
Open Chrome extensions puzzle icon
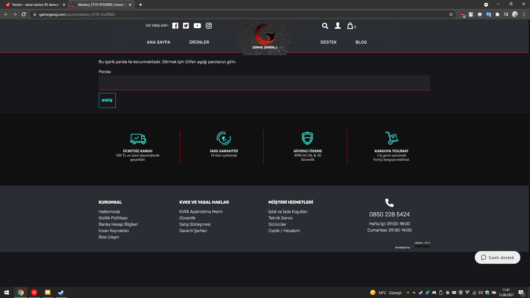[x=497, y=14]
